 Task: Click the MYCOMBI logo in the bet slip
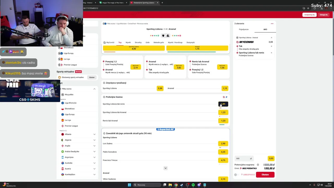[x=245, y=42]
